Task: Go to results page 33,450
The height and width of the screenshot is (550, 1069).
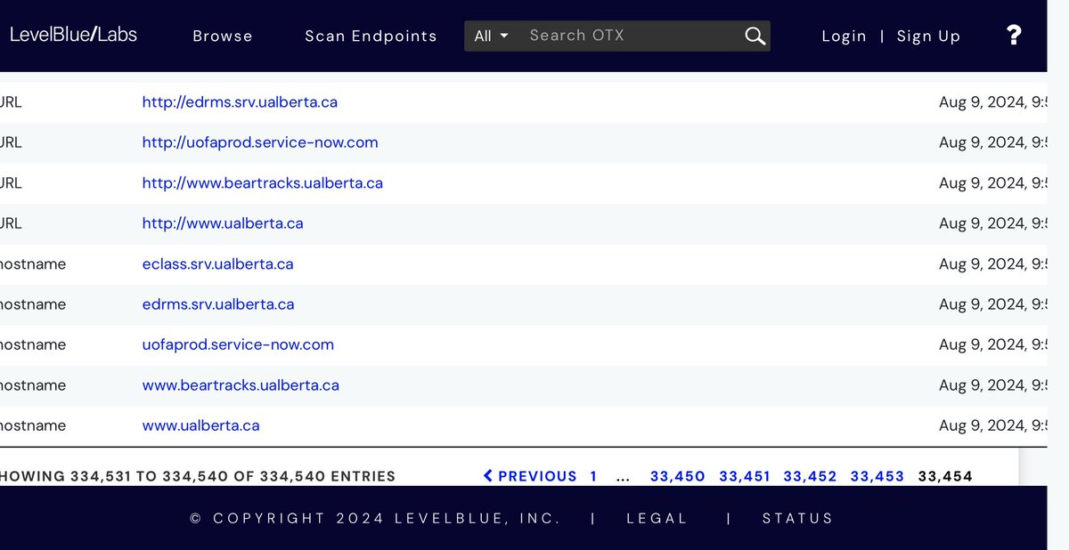Action: 677,476
